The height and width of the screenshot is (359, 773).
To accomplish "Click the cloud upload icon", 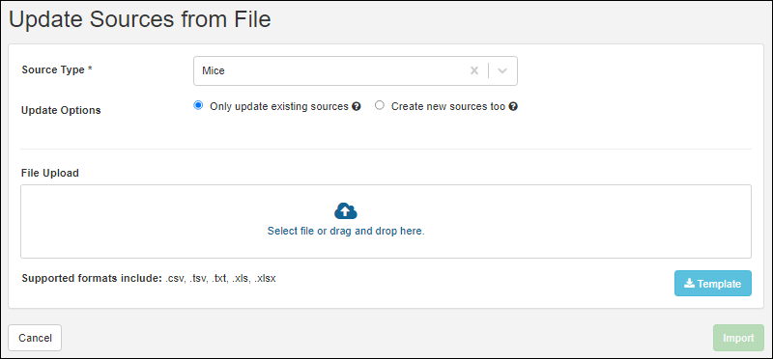I will pos(346,210).
